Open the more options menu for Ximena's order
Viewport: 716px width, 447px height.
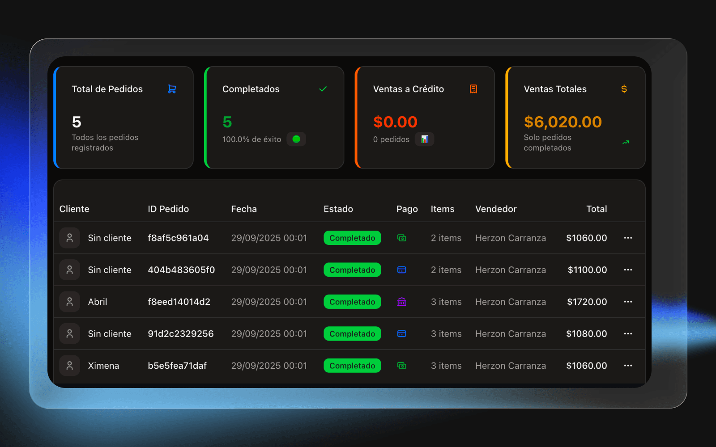coord(628,366)
